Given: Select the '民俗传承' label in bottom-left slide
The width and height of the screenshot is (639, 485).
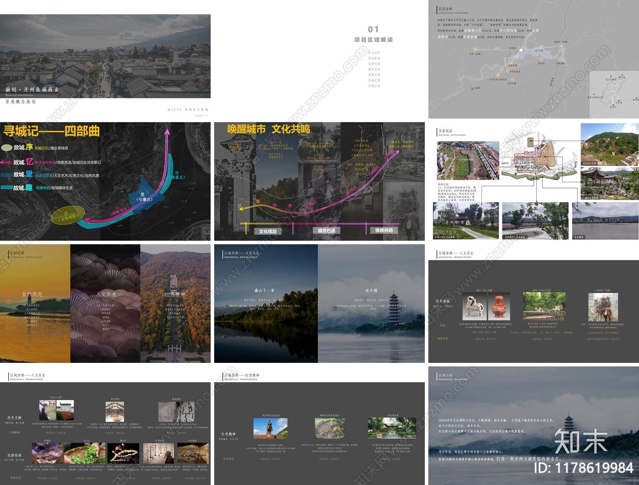Looking at the screenshot, I should pyautogui.click(x=14, y=456).
